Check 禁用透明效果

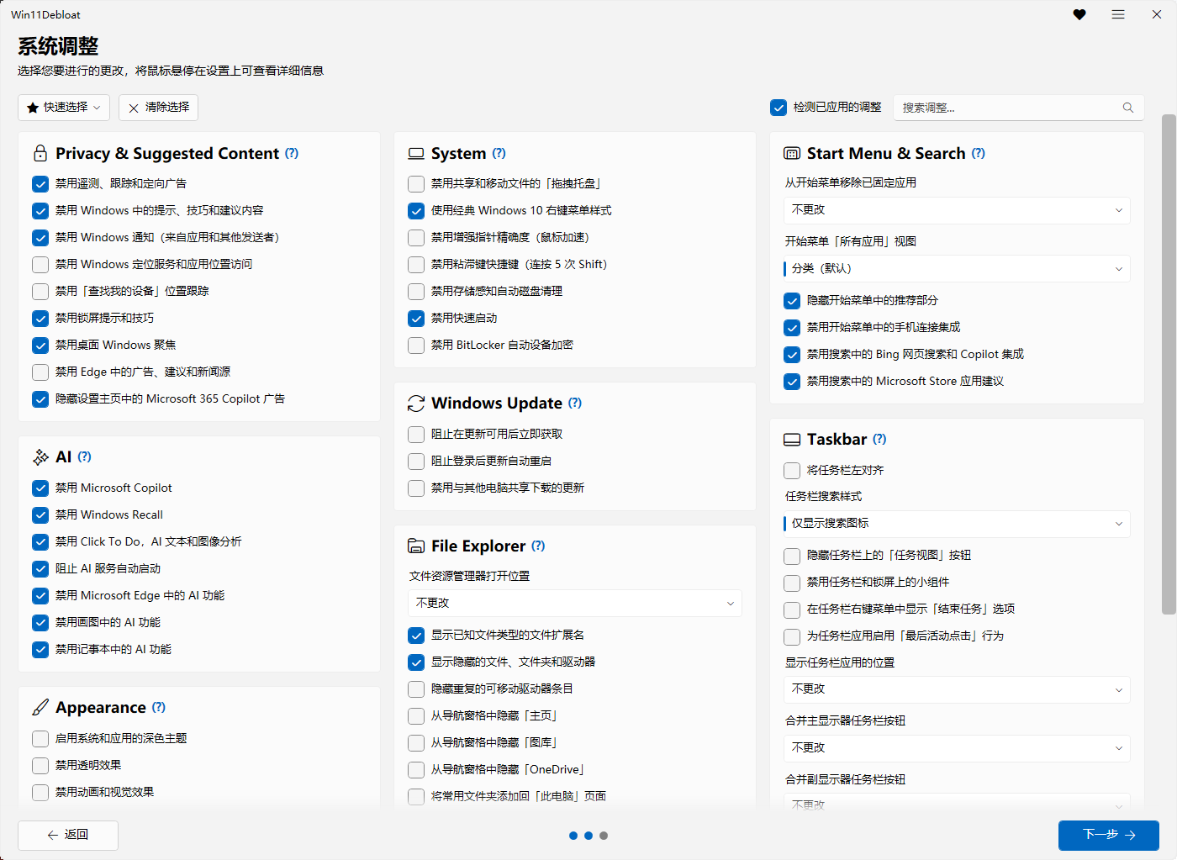coord(40,766)
